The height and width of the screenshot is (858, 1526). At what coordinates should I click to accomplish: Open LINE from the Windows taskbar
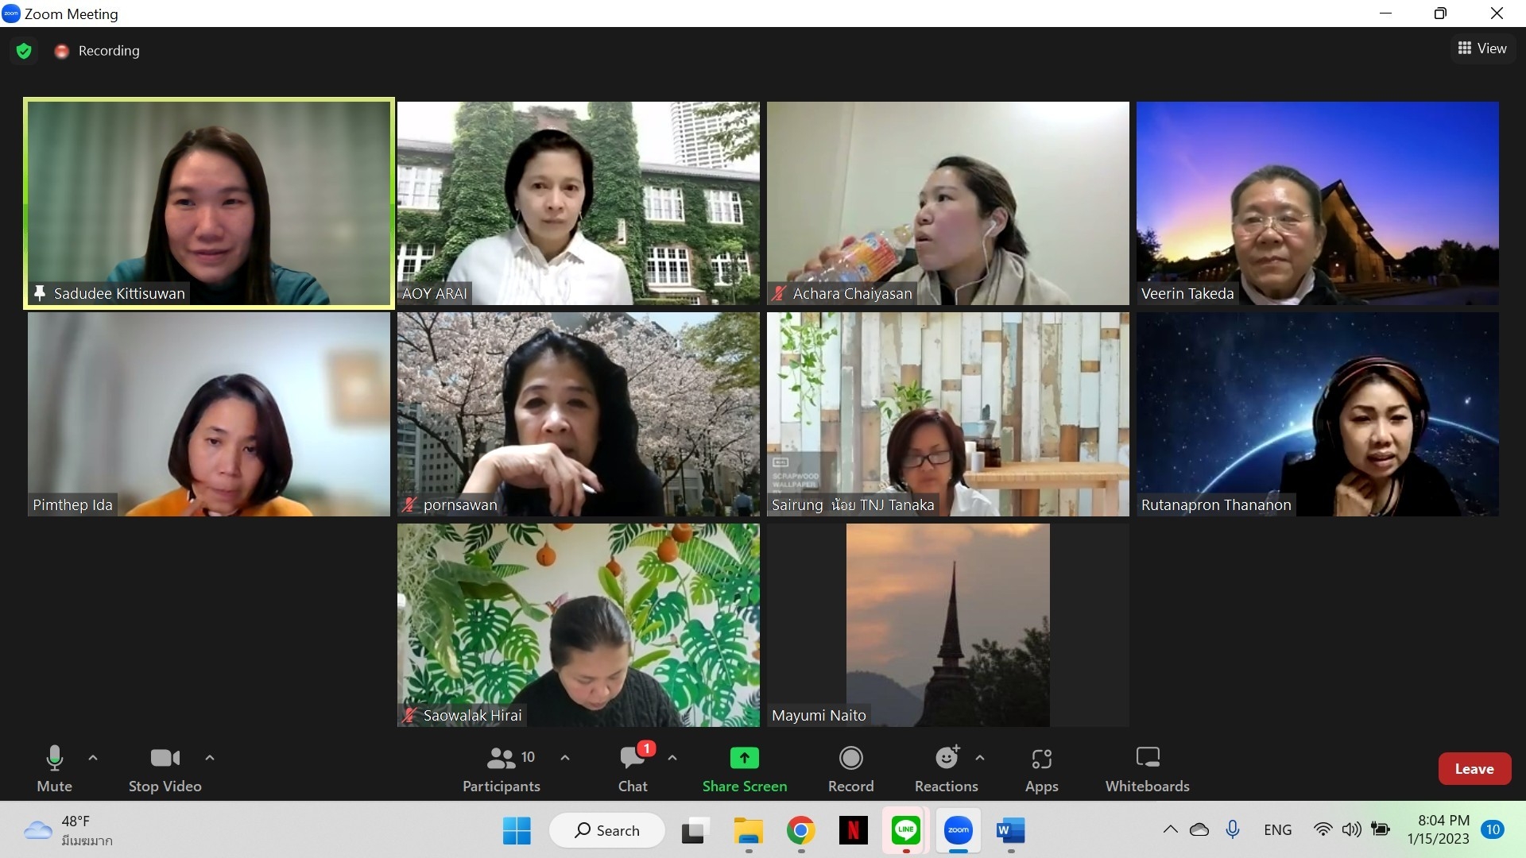pos(906,830)
